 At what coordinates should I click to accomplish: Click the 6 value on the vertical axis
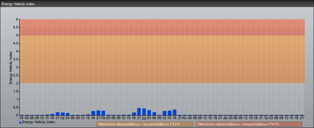pos(17,20)
